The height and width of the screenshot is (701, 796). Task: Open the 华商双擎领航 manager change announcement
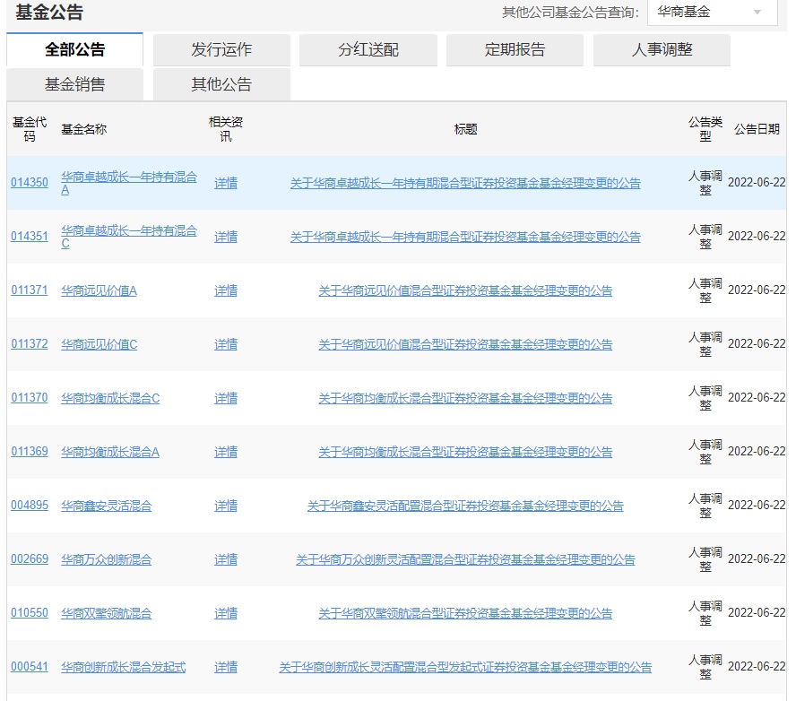point(465,614)
